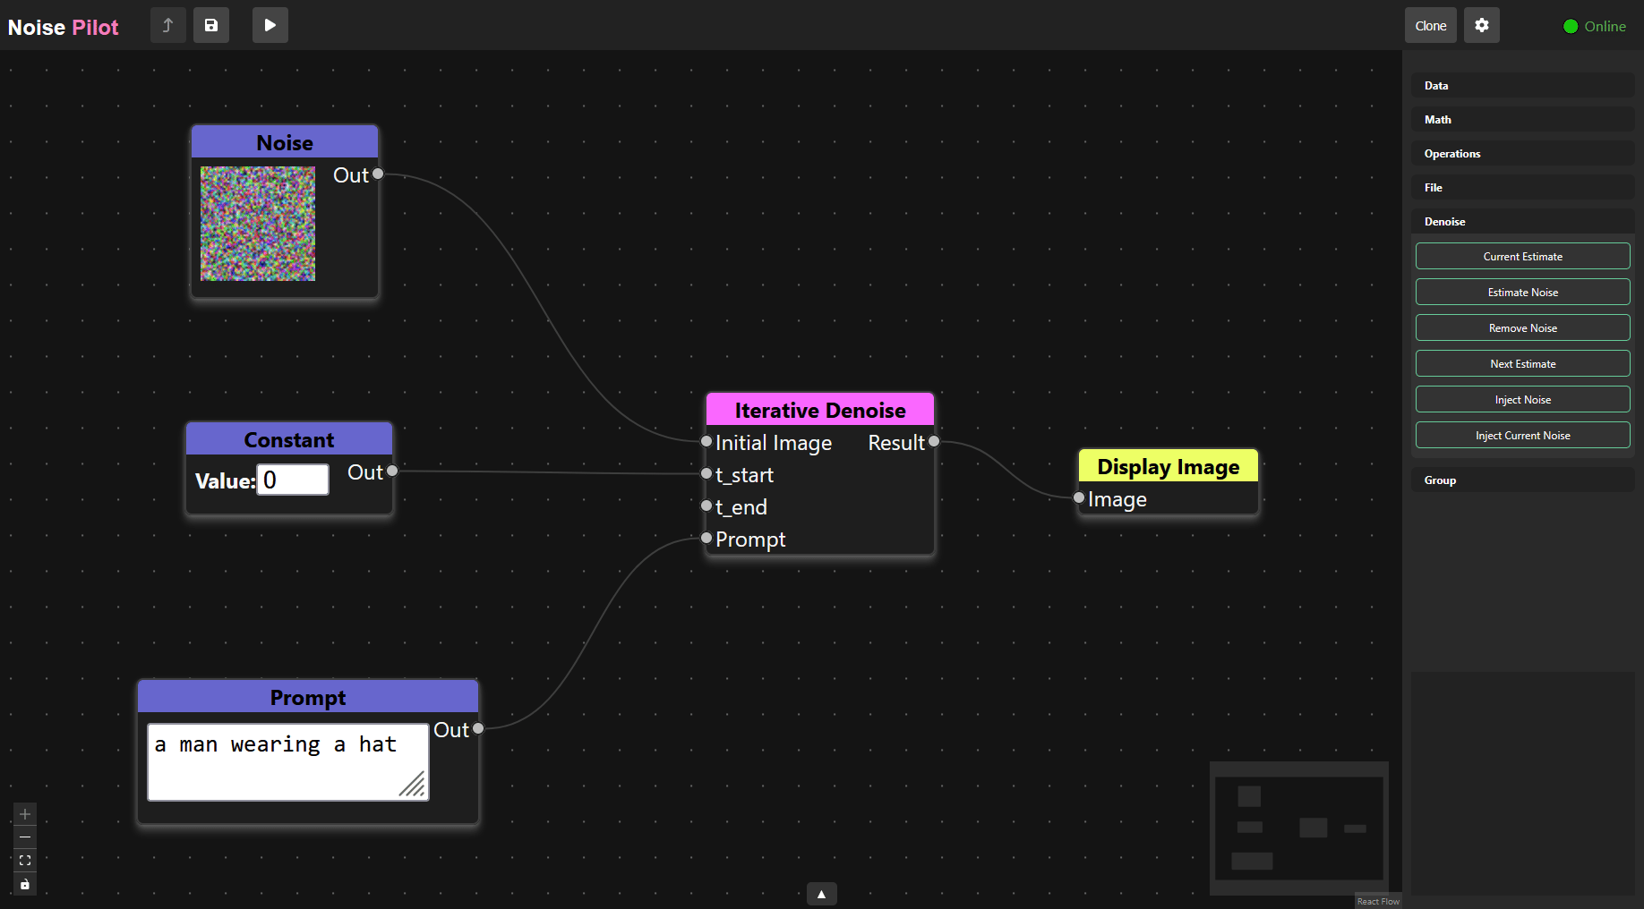Toggle the canvas interactivity lock
Screen dimensions: 1644x909
click(x=24, y=884)
